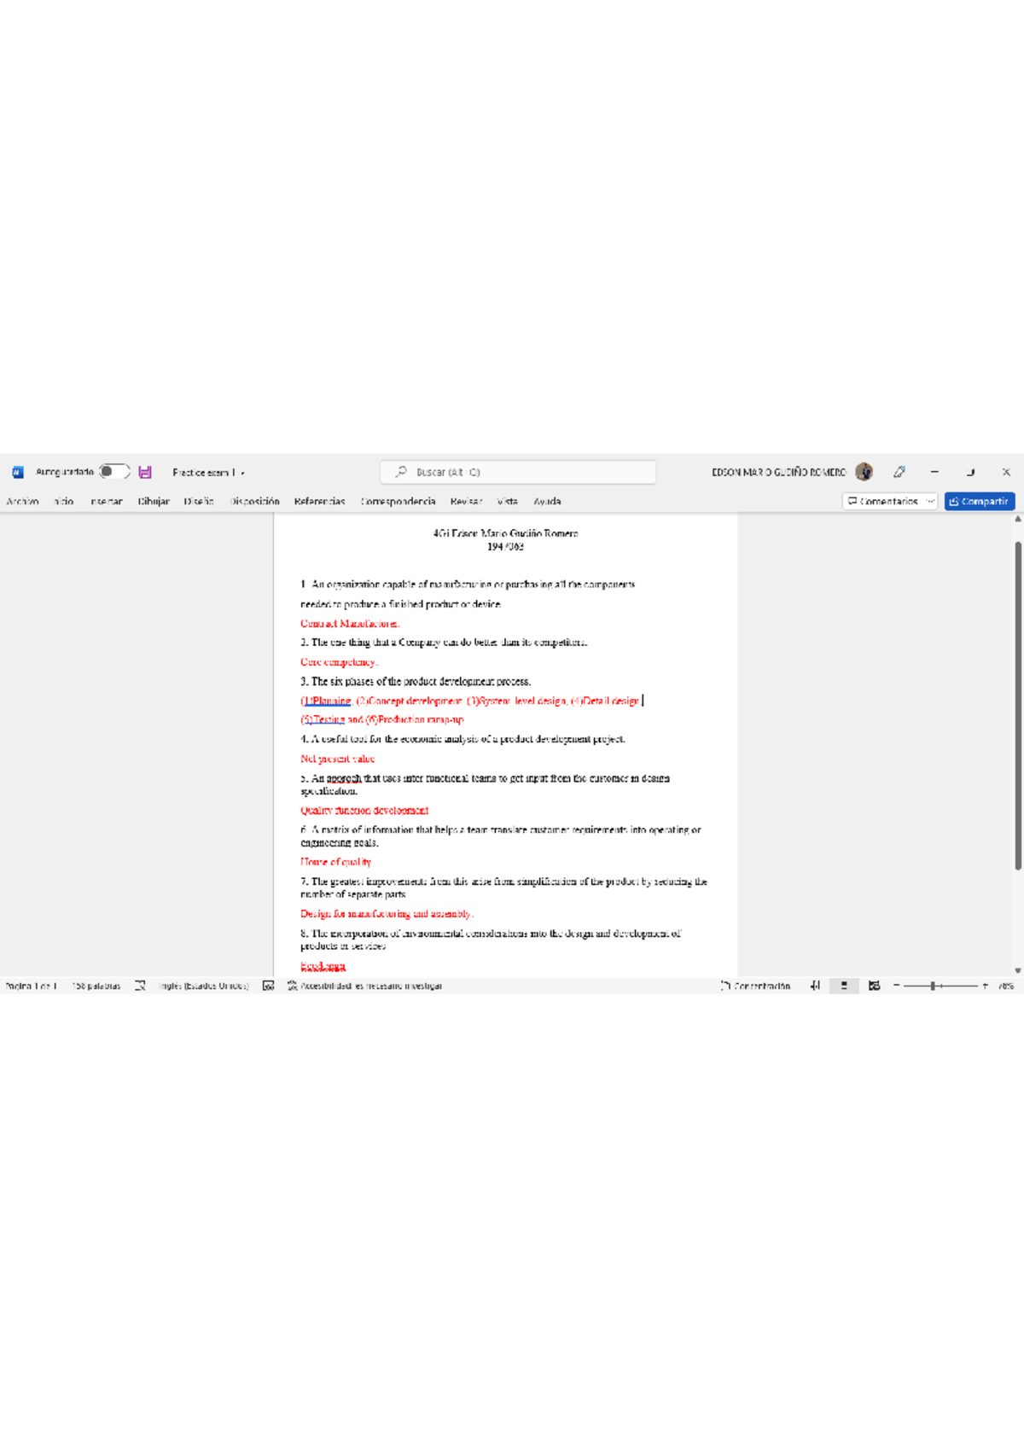Open the Practice exam title dropdown
Viewport: 1024px width, 1449px height.
click(242, 473)
